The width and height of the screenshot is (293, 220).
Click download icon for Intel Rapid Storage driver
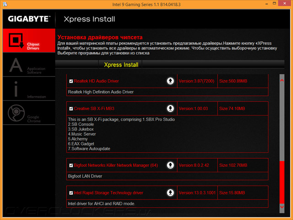pyautogui.click(x=170, y=192)
